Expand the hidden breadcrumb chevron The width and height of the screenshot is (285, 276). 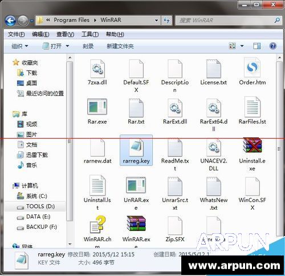(x=48, y=20)
